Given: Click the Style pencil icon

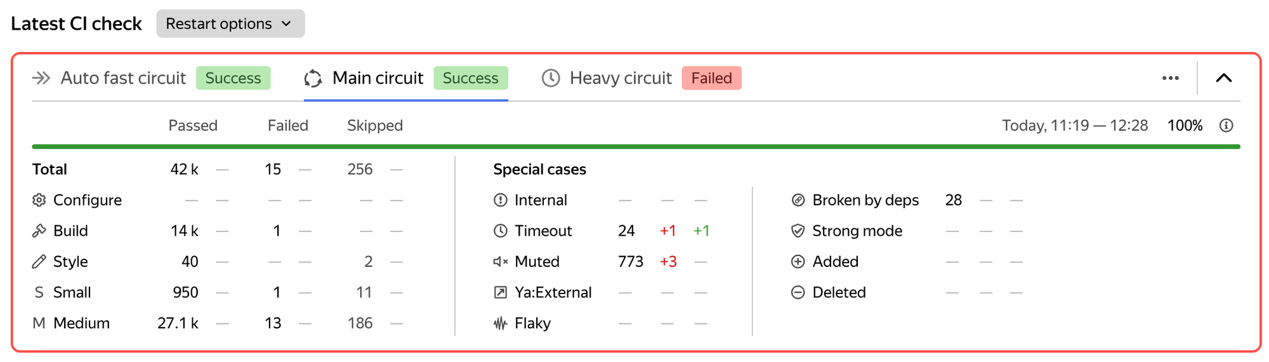Looking at the screenshot, I should coord(39,261).
